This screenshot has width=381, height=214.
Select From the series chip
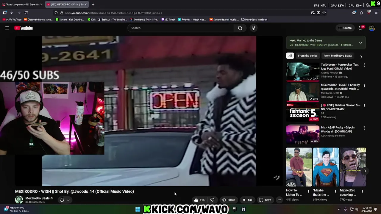pos(307,56)
